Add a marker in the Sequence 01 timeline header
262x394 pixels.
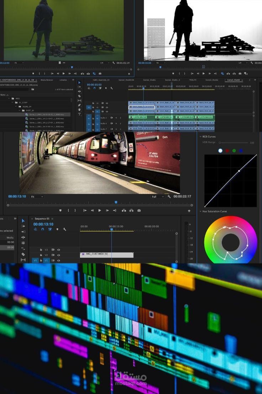coord(57,229)
